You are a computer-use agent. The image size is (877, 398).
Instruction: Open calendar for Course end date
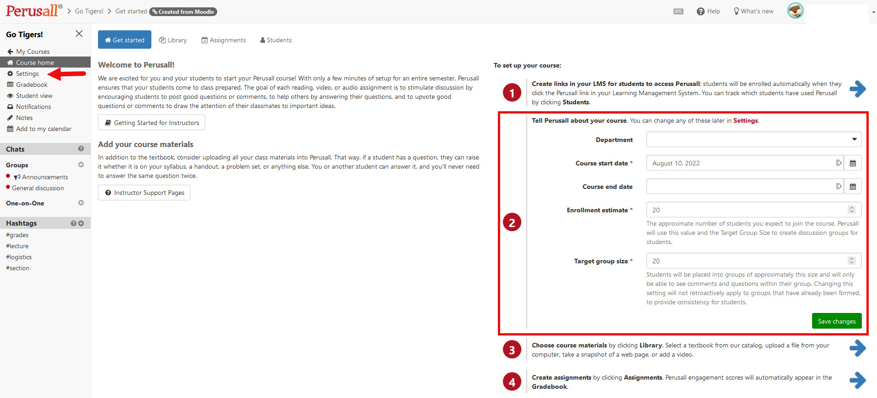pos(853,187)
